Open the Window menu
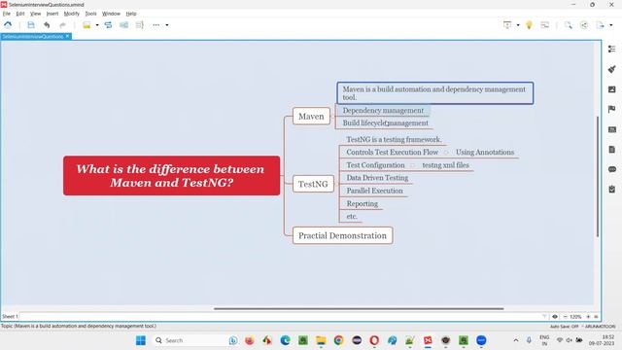 (x=111, y=14)
